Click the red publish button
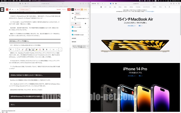 [69, 10]
